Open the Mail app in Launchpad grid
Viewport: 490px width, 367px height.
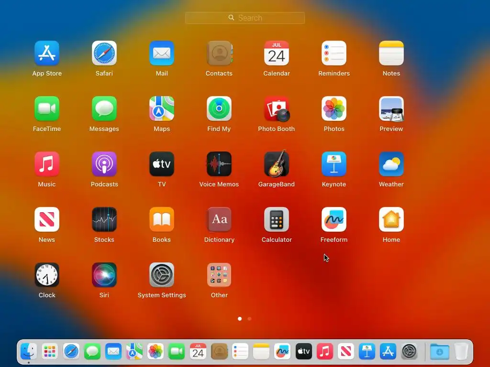[x=162, y=53]
